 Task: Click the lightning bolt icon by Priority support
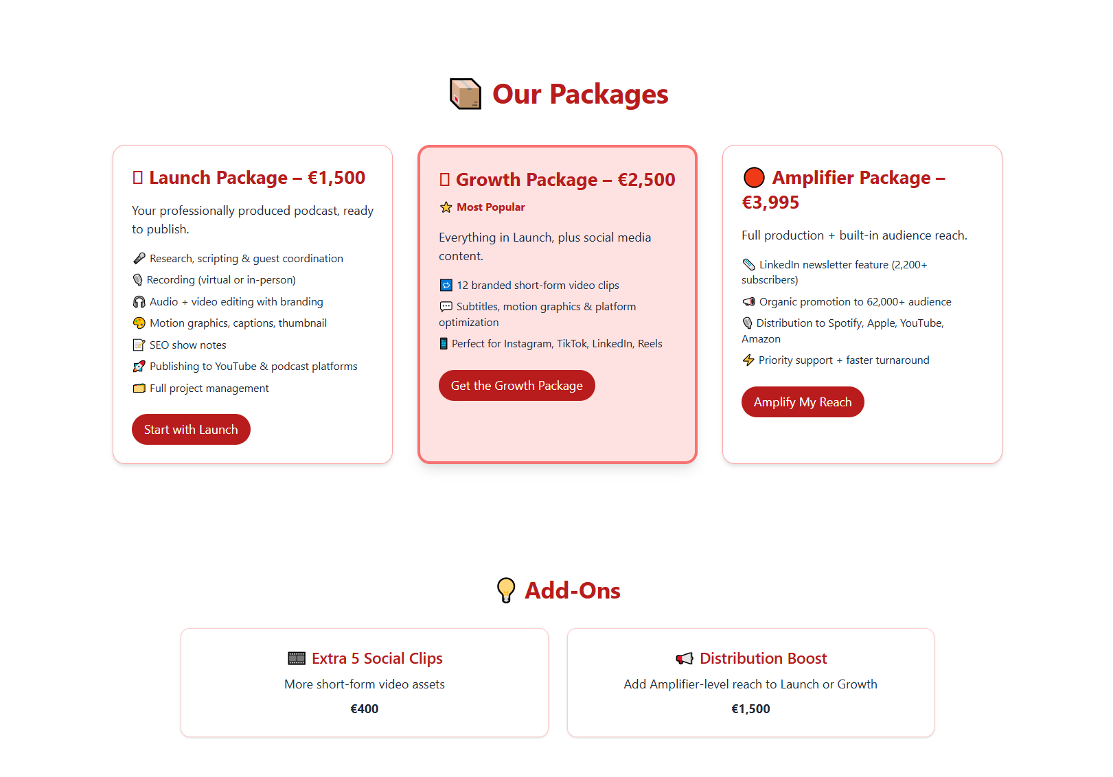pyautogui.click(x=748, y=360)
